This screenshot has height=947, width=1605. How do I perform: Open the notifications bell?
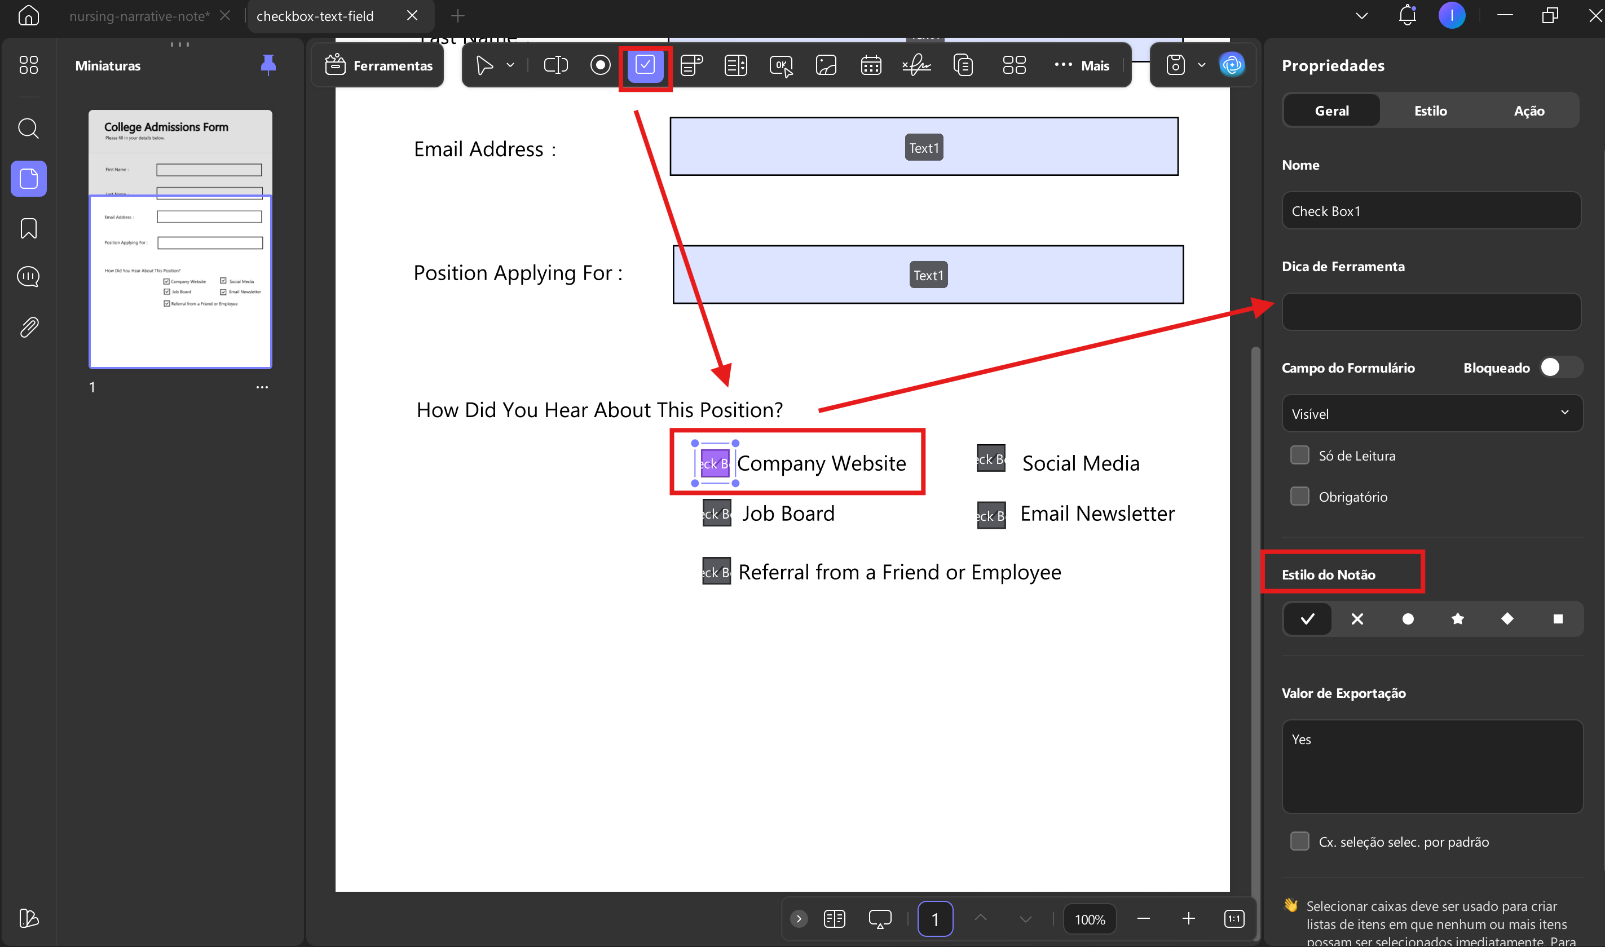click(x=1407, y=15)
